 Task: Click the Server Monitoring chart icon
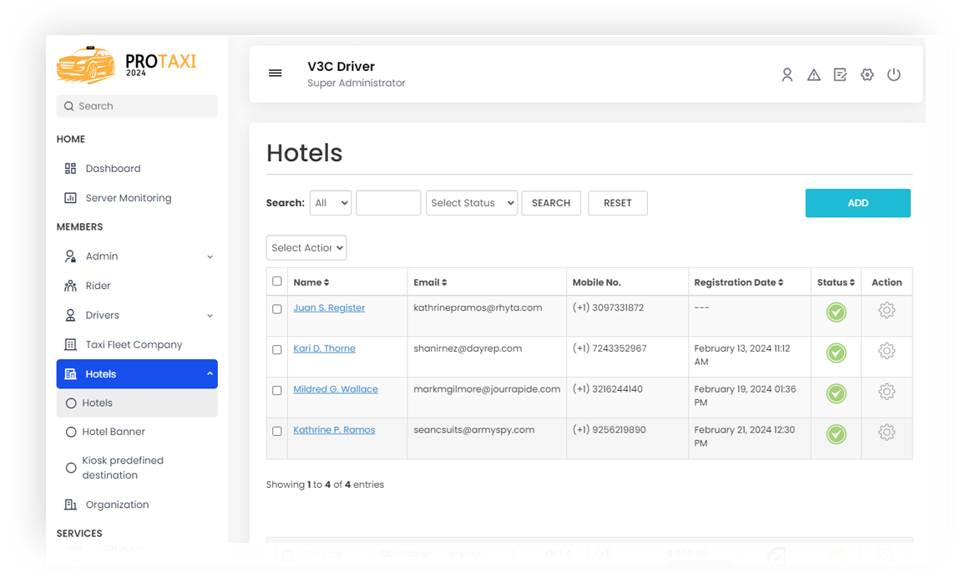click(x=70, y=198)
